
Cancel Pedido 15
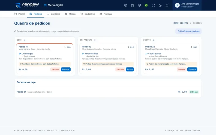[55, 69]
